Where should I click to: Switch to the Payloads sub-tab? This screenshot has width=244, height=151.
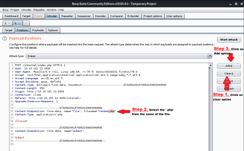pos(38,30)
